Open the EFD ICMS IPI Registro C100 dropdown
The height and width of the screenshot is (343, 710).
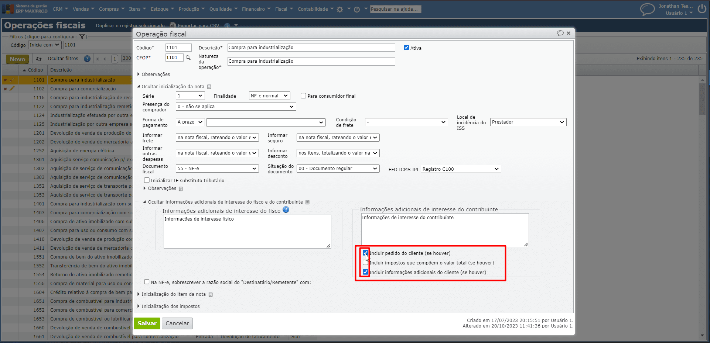coord(461,169)
